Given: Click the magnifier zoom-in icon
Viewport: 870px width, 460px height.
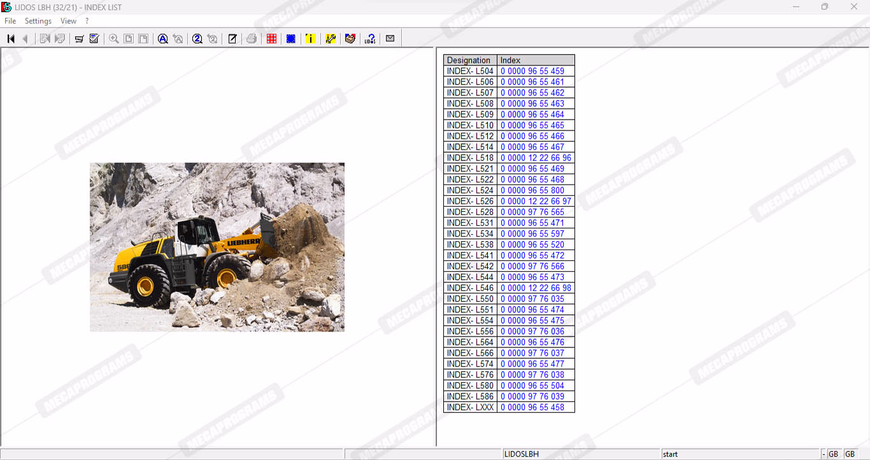Looking at the screenshot, I should click(x=114, y=39).
